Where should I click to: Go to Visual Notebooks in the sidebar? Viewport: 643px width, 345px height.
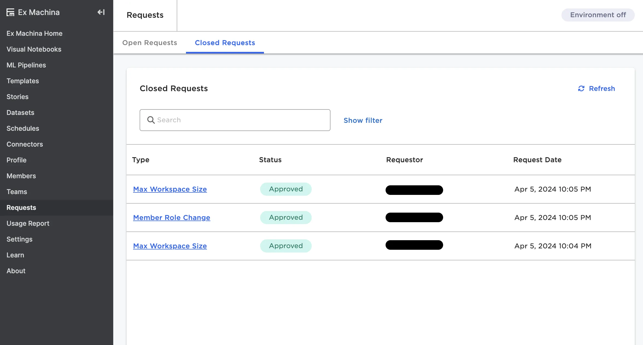click(x=34, y=49)
